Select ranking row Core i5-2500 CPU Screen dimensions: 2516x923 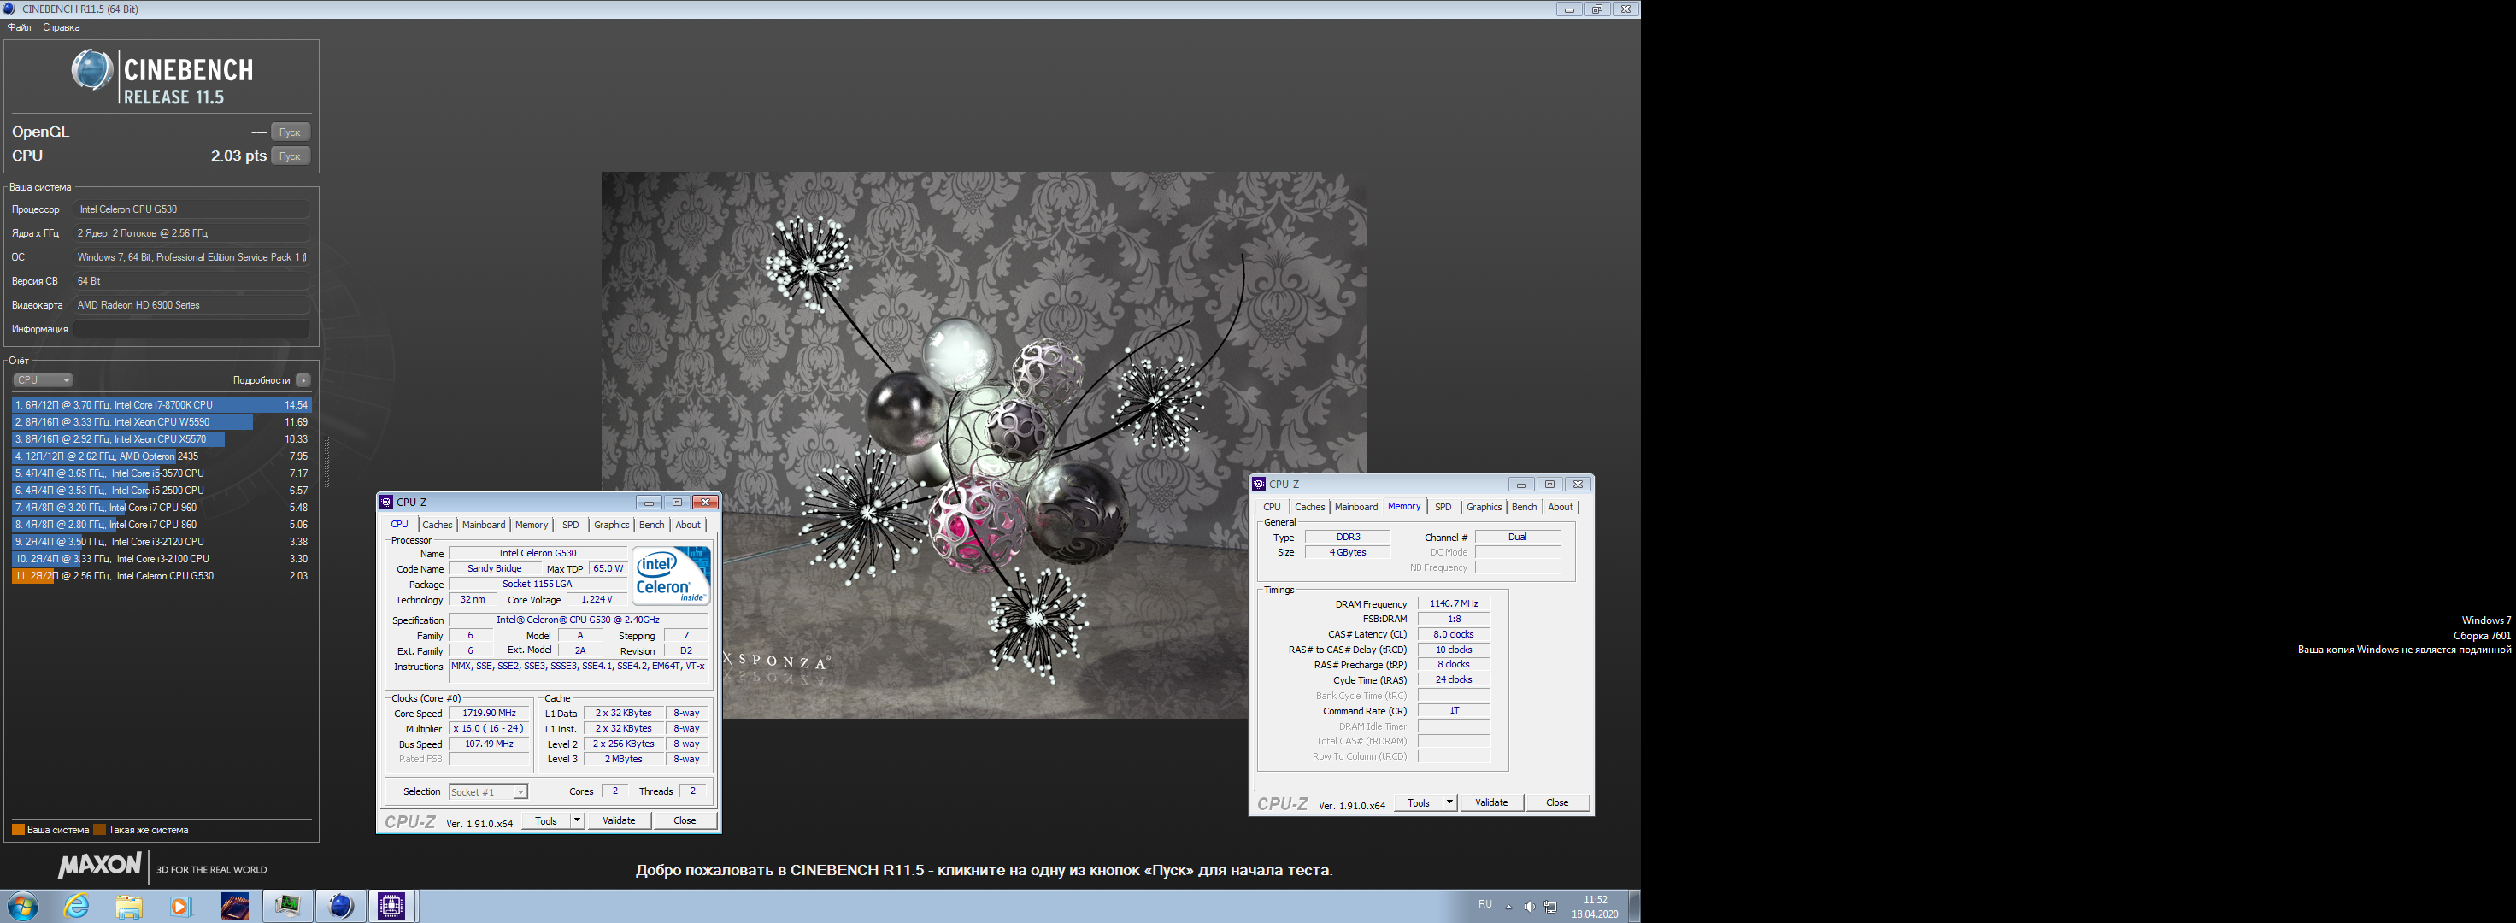point(162,491)
